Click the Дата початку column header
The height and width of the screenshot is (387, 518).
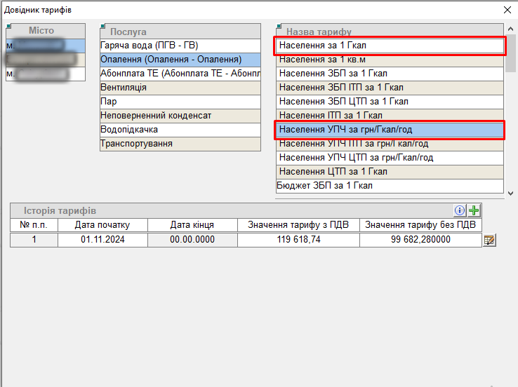[103, 225]
